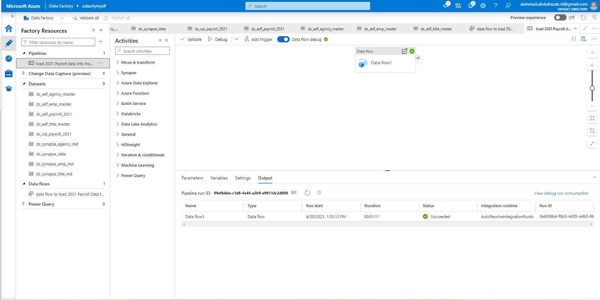Click the Validate all button
Viewport: 600px width, 300px height.
coord(85,18)
